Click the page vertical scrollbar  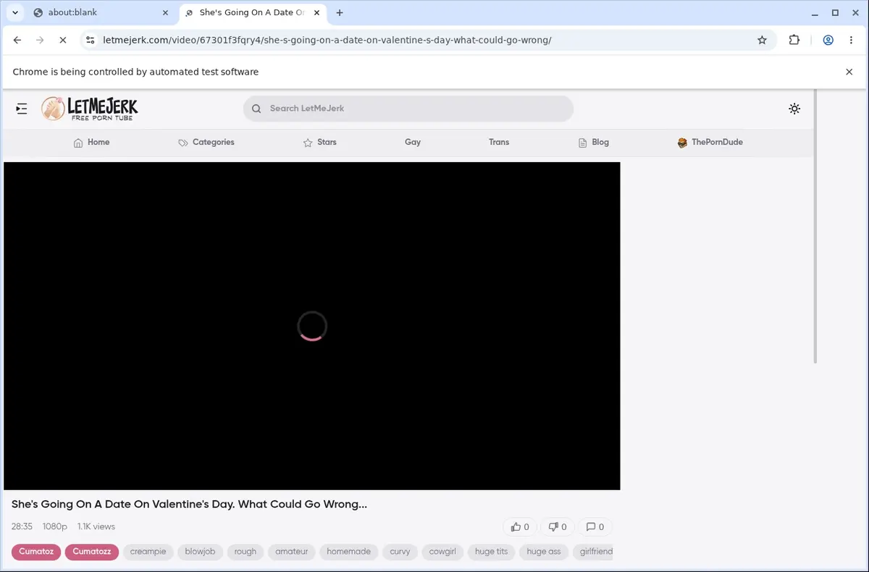tap(815, 227)
